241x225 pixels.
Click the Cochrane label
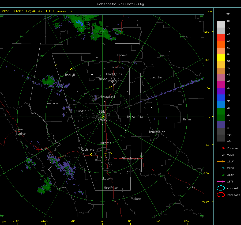click(88, 150)
